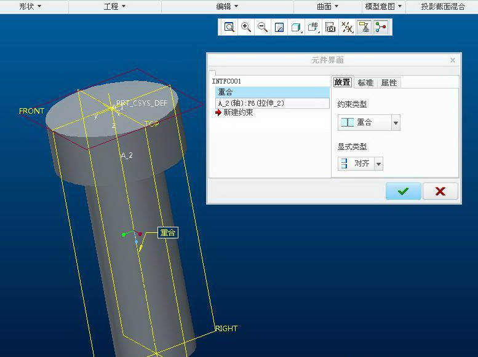Click the Zoom Out magnifier icon
The height and width of the screenshot is (357, 478).
tap(263, 27)
